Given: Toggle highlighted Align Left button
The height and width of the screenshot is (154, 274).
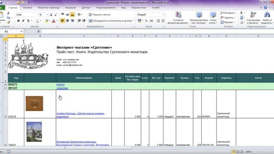Looking at the screenshot, I should click(63, 21).
